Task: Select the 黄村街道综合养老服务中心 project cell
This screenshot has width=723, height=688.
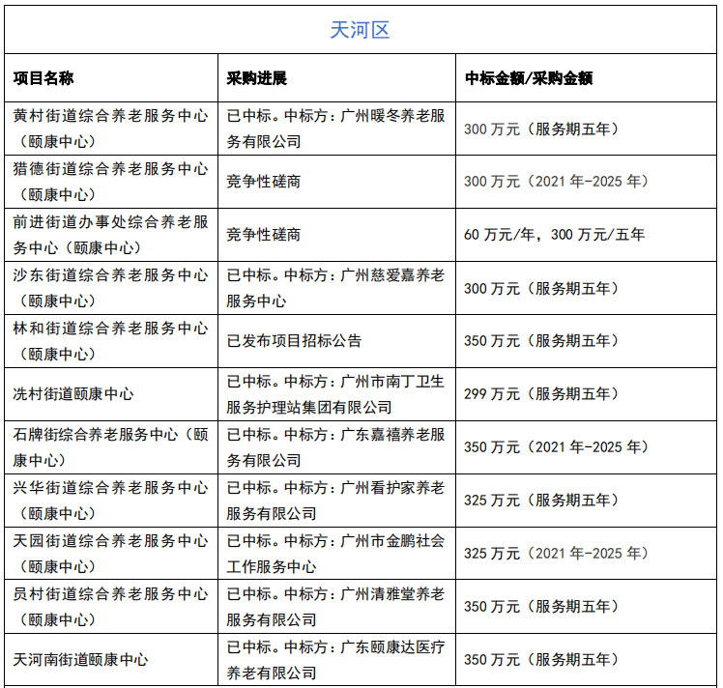Action: click(x=110, y=128)
